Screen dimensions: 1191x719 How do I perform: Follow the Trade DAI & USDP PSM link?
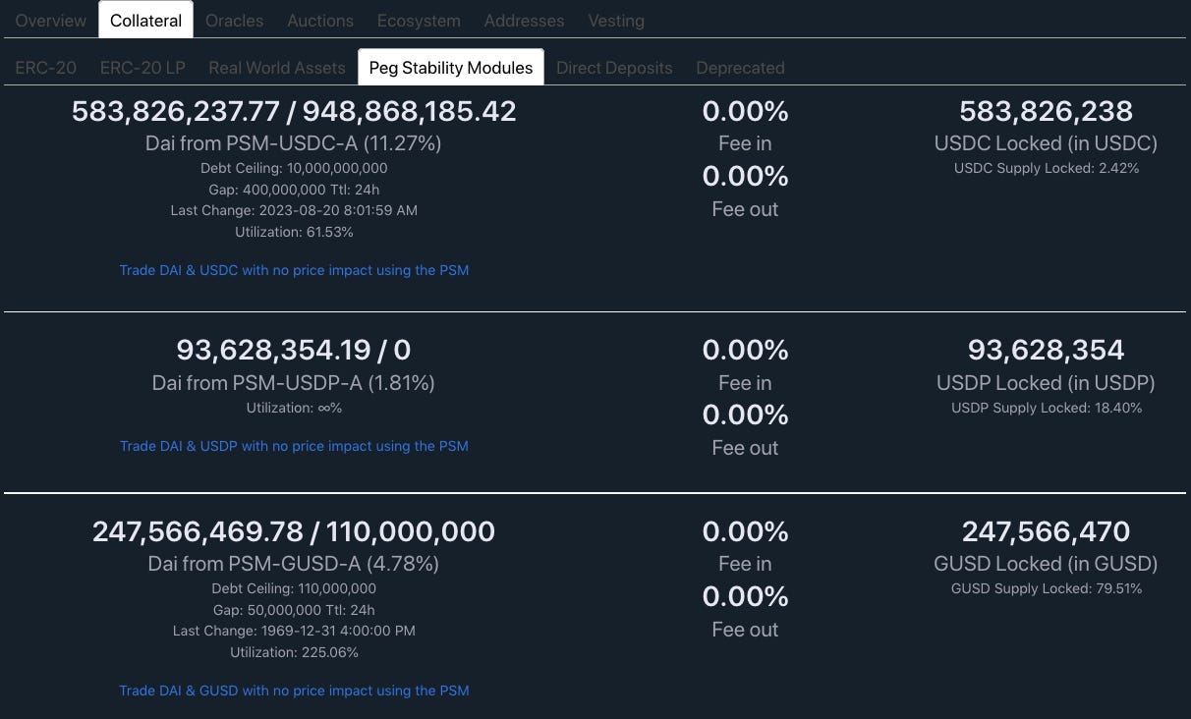294,446
